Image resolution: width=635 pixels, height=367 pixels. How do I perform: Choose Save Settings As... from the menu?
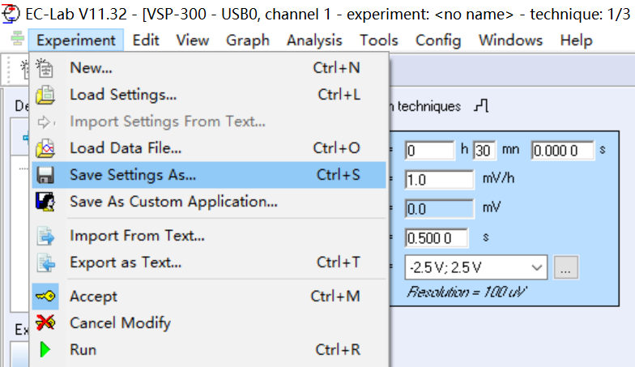[133, 174]
